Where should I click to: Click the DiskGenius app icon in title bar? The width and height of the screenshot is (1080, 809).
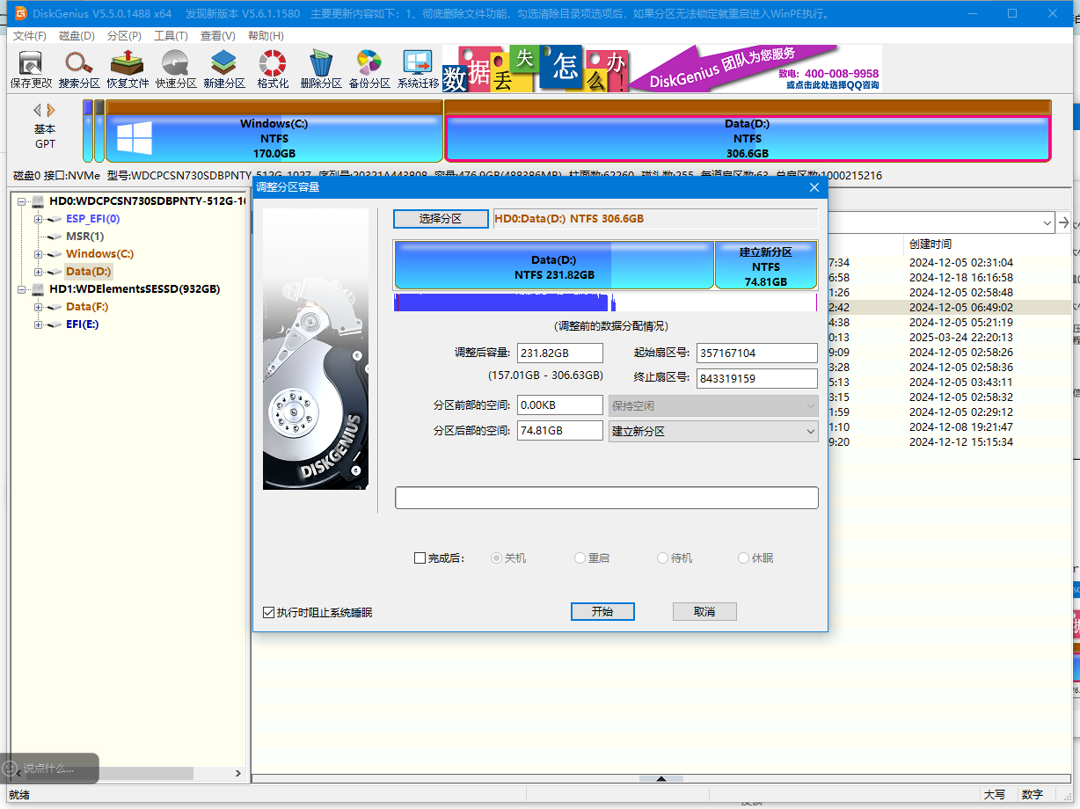click(x=19, y=13)
